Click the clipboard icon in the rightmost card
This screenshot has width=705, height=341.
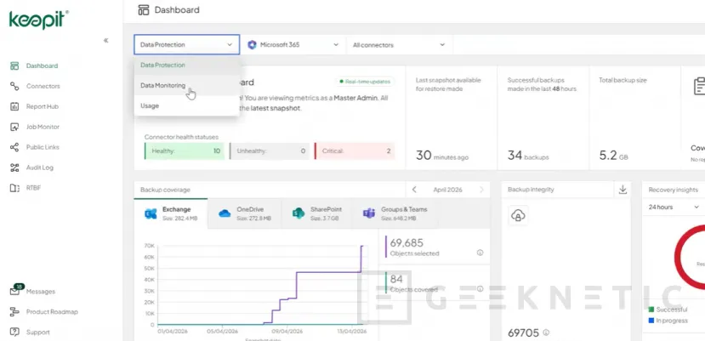[x=699, y=86]
